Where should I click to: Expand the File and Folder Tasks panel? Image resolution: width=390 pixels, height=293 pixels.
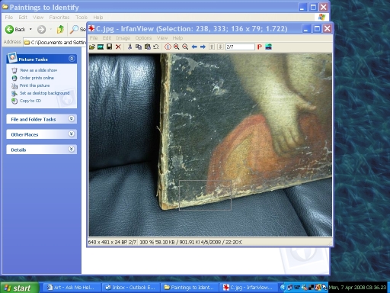point(72,119)
